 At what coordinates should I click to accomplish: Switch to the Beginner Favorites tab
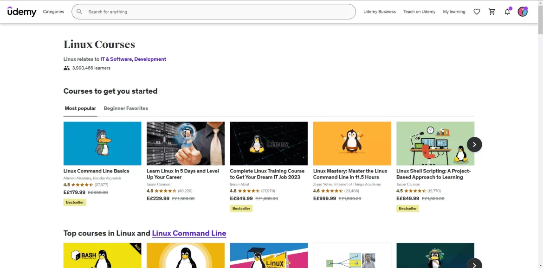[126, 108]
